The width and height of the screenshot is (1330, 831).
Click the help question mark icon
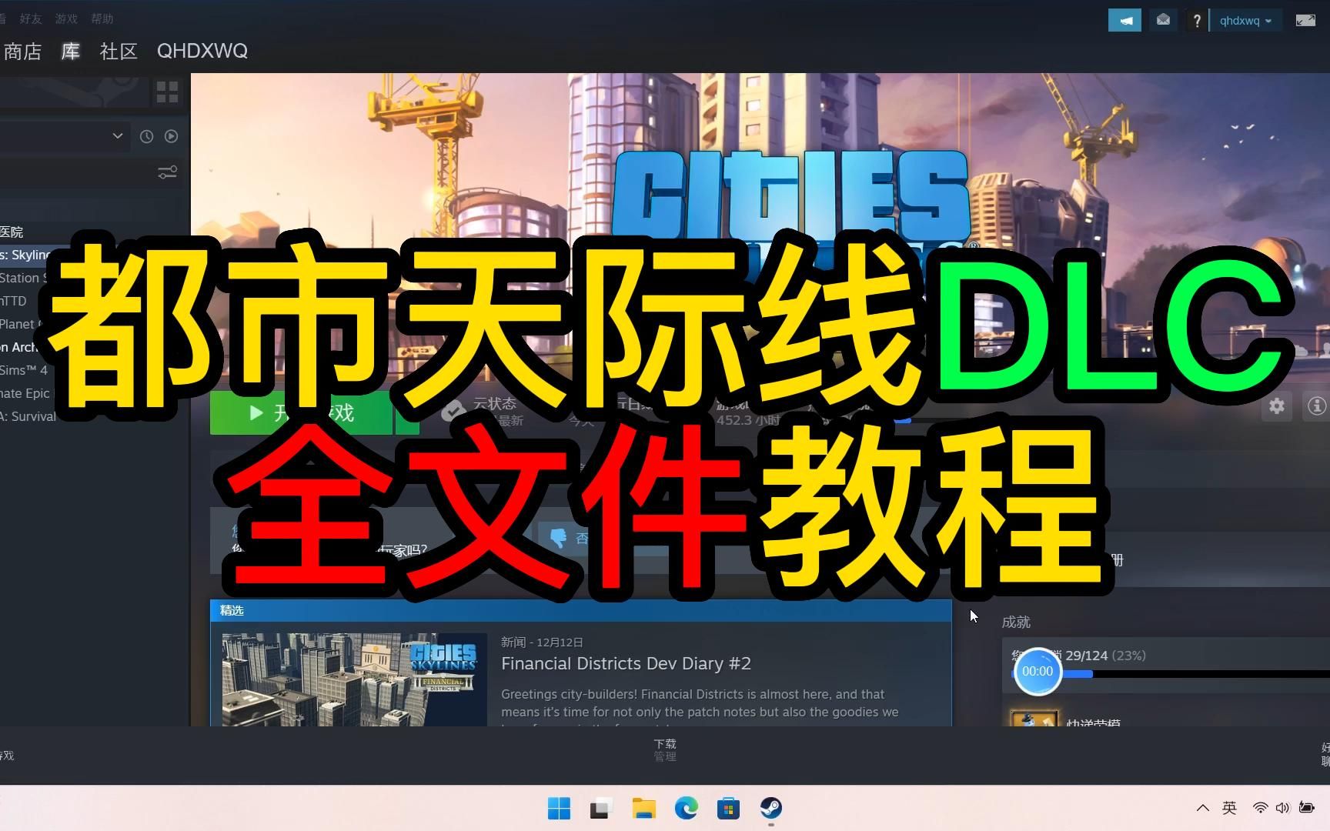point(1196,21)
